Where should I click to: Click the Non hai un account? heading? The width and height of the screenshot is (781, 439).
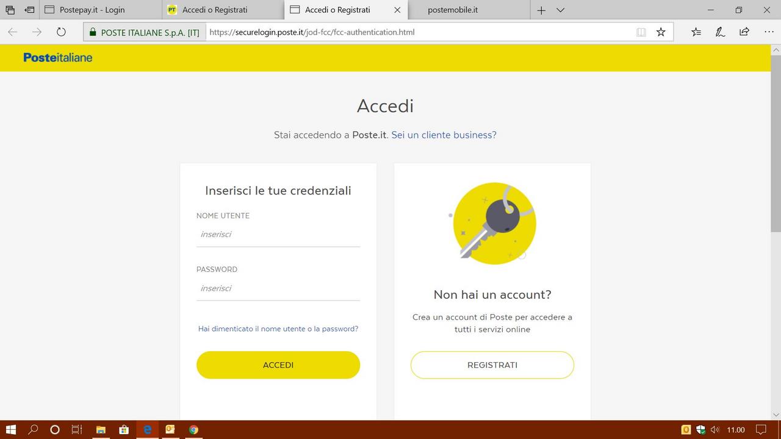click(x=492, y=294)
